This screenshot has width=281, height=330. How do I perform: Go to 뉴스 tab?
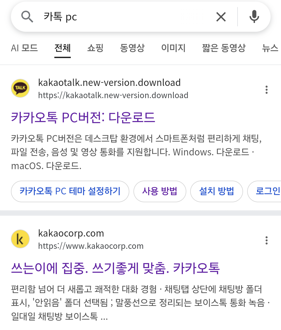click(x=271, y=48)
